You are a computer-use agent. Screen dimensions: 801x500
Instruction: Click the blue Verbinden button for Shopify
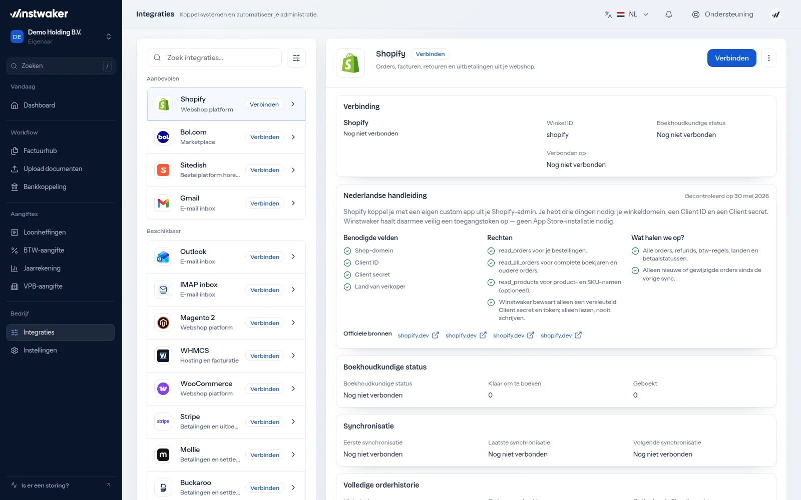point(731,58)
